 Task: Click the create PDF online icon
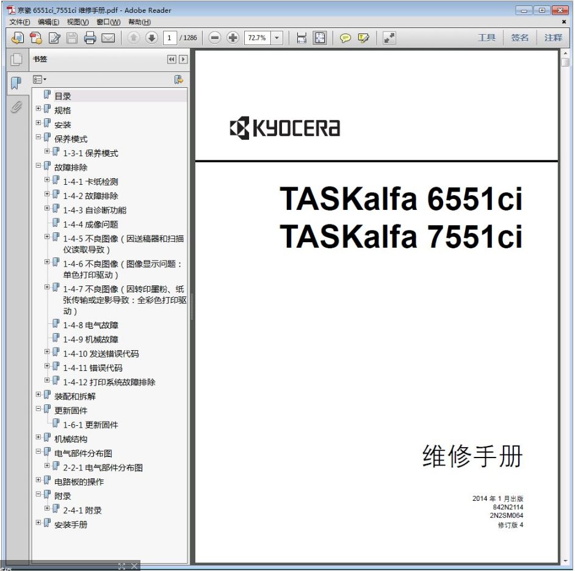[18, 38]
